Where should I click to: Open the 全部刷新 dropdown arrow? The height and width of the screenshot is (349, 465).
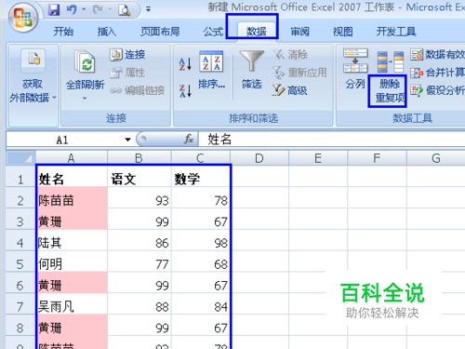85,99
